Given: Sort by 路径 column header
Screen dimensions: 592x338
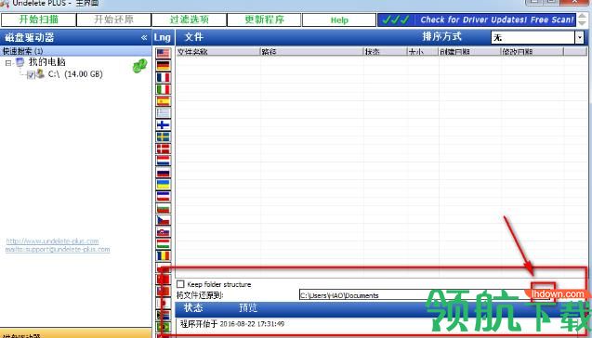Looking at the screenshot, I should (311, 52).
